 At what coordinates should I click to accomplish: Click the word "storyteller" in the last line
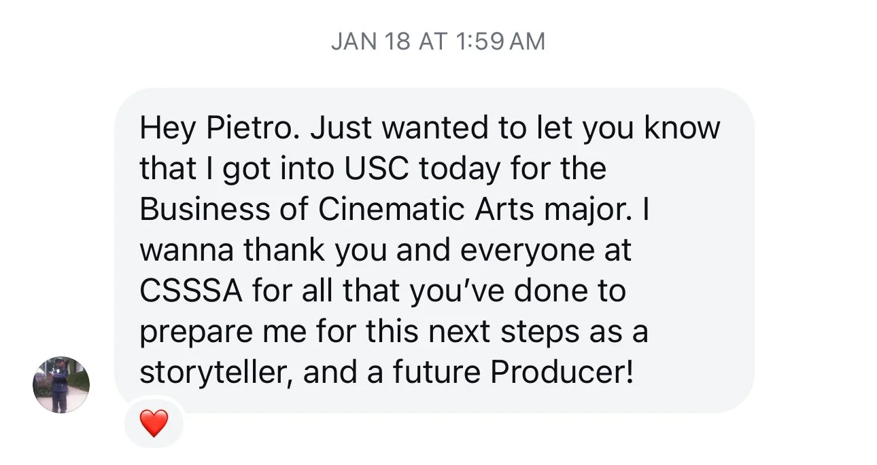coord(215,374)
